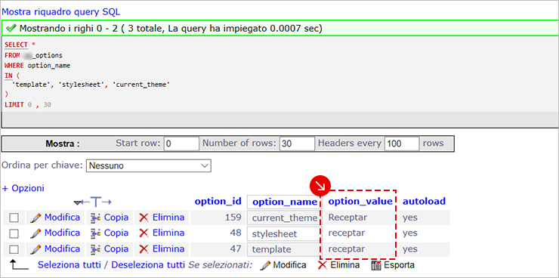Click the pencil icon in current_theme row

(36, 218)
